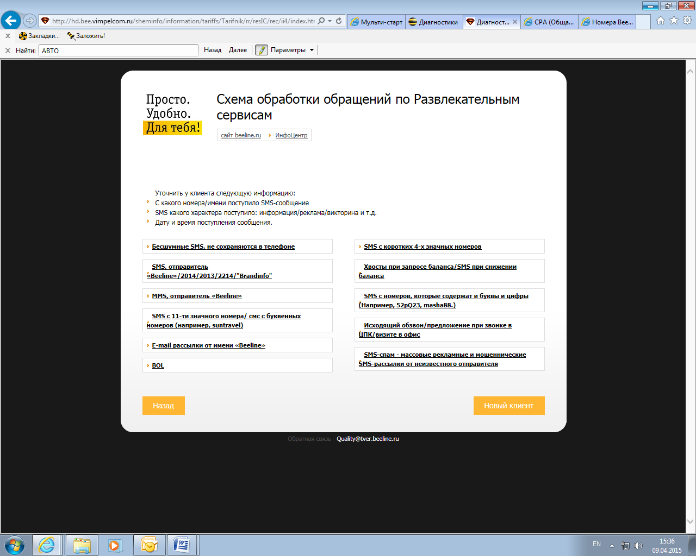Click the Просто. Удобно. Для тебя! logo

click(x=173, y=113)
